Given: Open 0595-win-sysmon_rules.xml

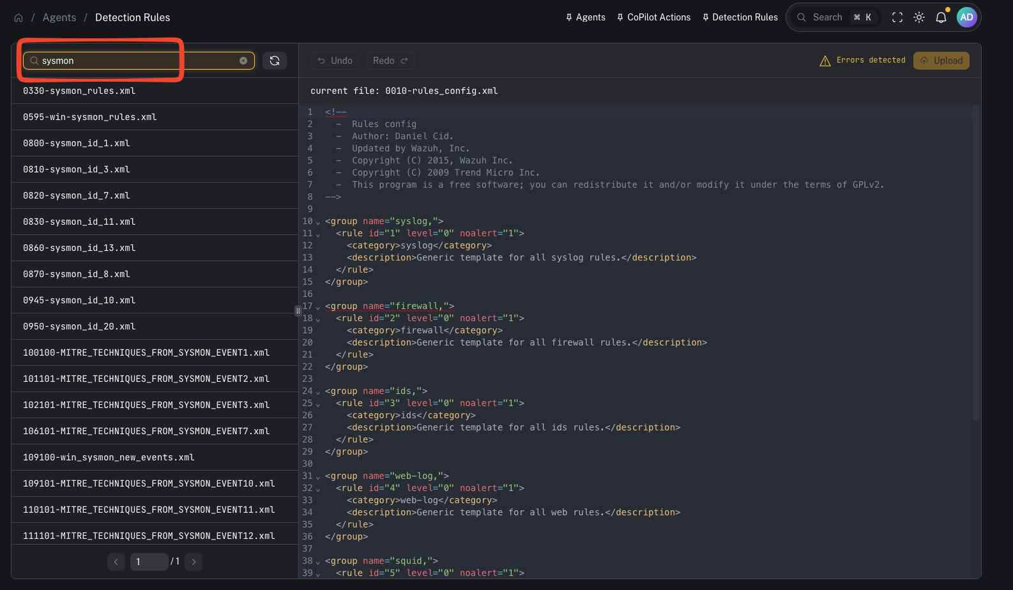Looking at the screenshot, I should (155, 117).
